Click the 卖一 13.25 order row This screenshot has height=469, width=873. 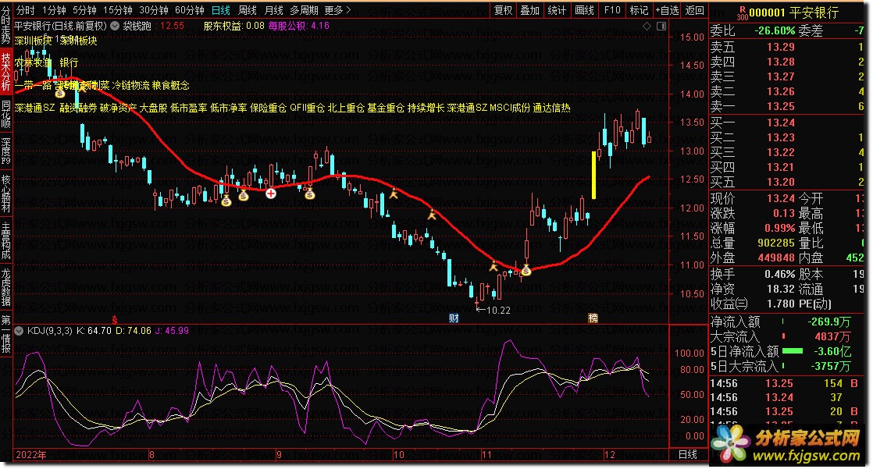point(787,106)
